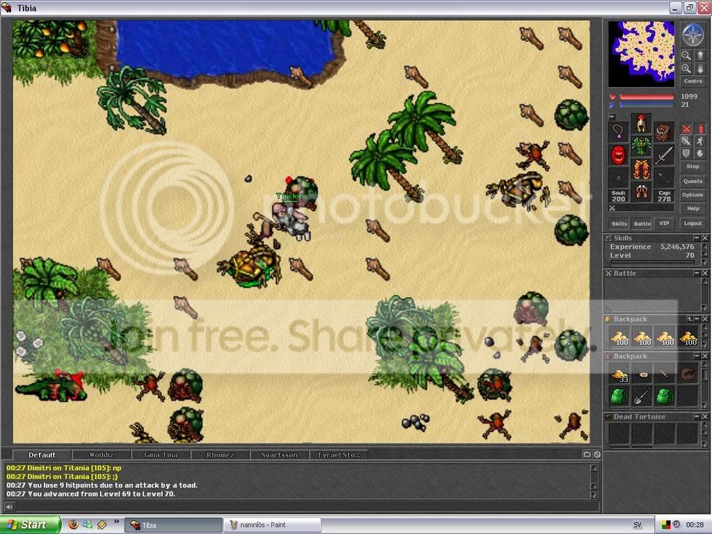Screen dimensions: 712x534
Task: Click the Stop button
Action: (x=693, y=167)
